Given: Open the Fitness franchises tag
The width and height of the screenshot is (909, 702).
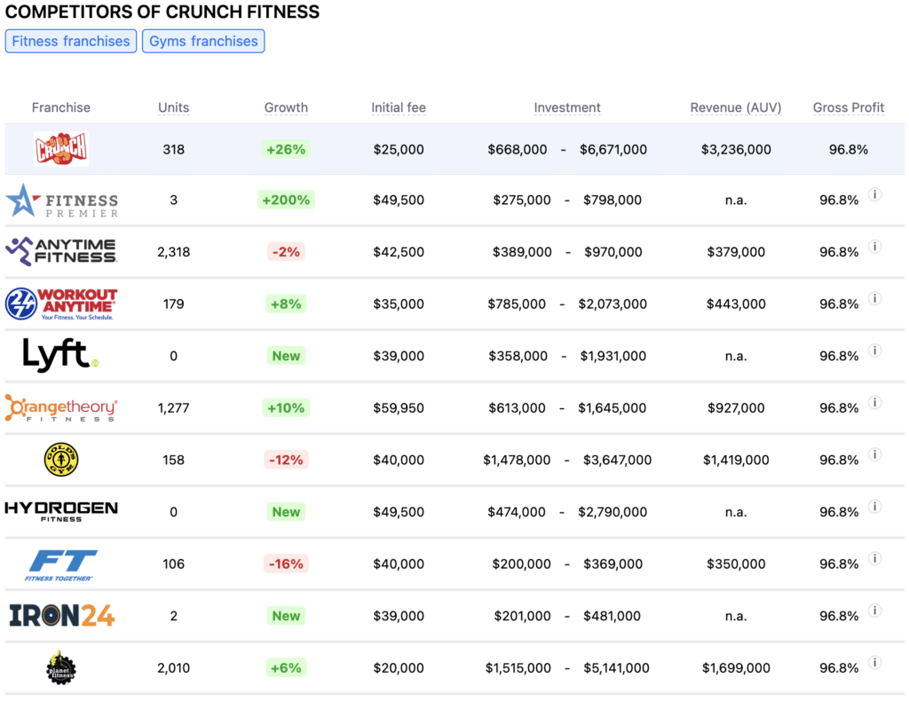Looking at the screenshot, I should (71, 41).
